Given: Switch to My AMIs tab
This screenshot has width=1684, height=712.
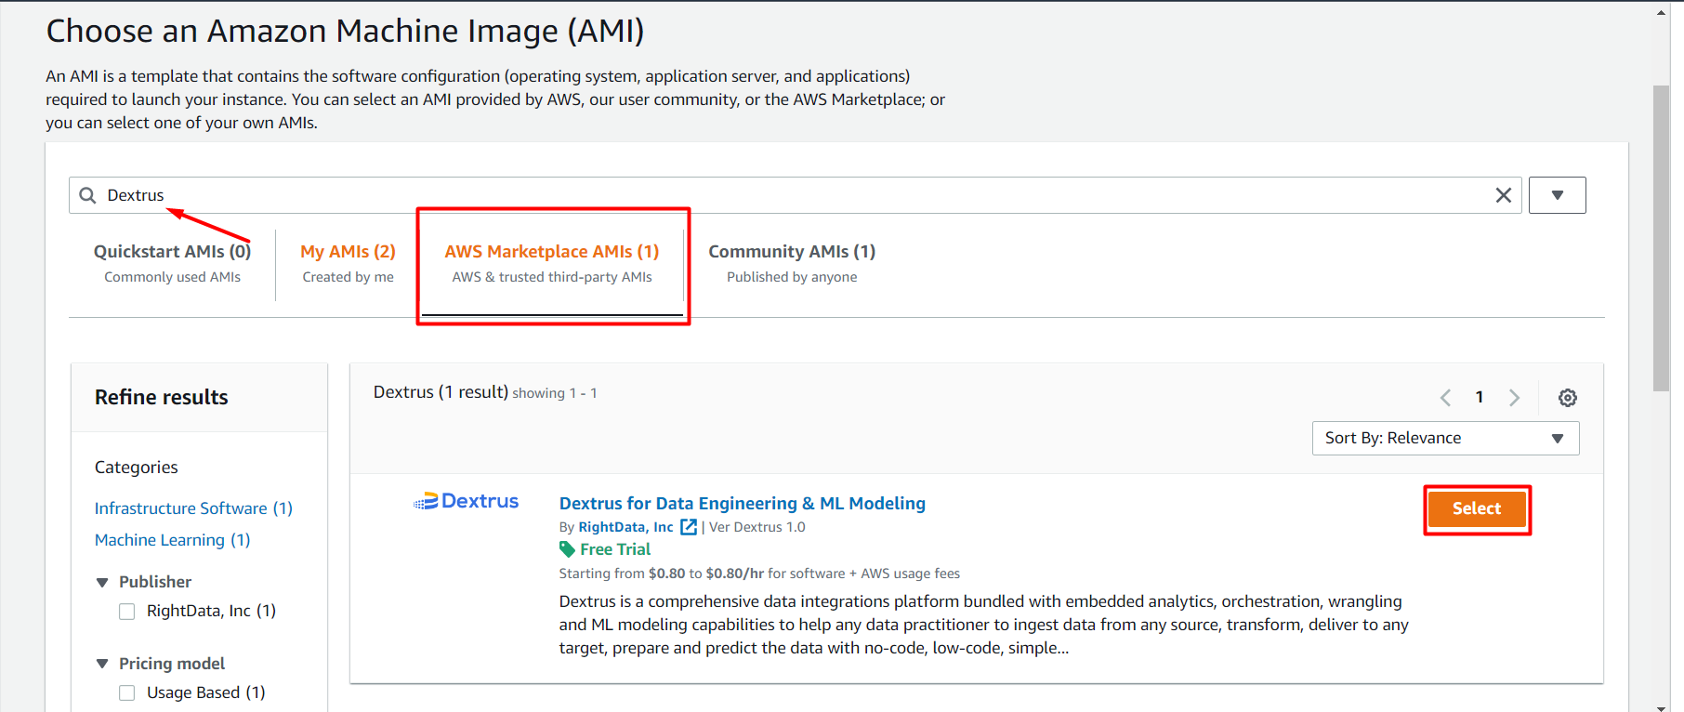Looking at the screenshot, I should point(348,263).
